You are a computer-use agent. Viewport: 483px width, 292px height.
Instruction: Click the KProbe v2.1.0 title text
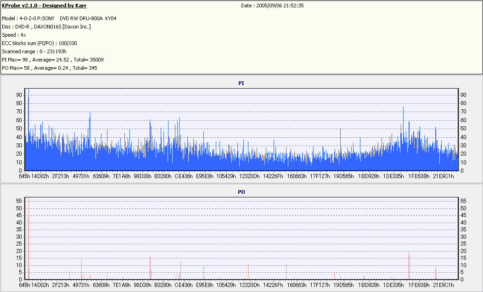[44, 6]
